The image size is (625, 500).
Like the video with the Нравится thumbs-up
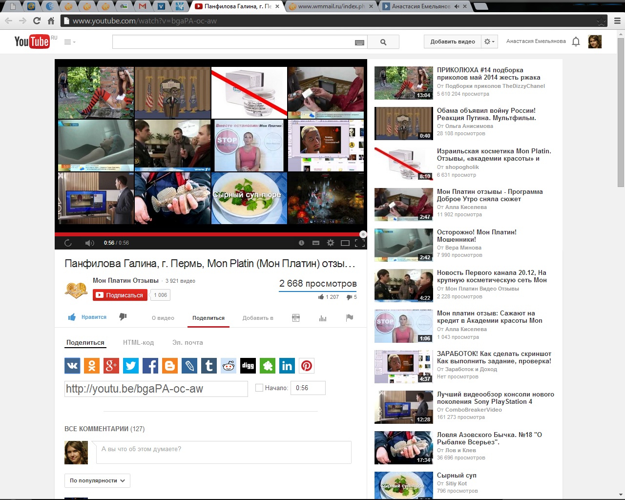87,317
